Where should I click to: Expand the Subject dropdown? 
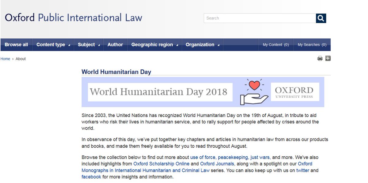click(x=89, y=45)
